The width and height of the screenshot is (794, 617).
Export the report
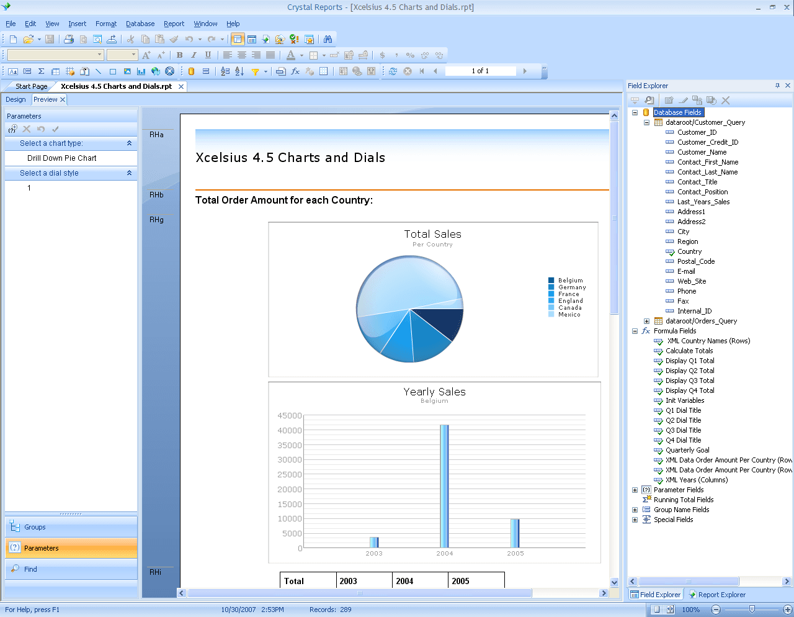[x=112, y=39]
